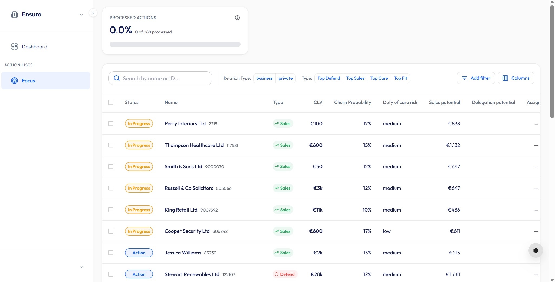
Task: Click the Focus target icon in sidebar
Action: [14, 81]
